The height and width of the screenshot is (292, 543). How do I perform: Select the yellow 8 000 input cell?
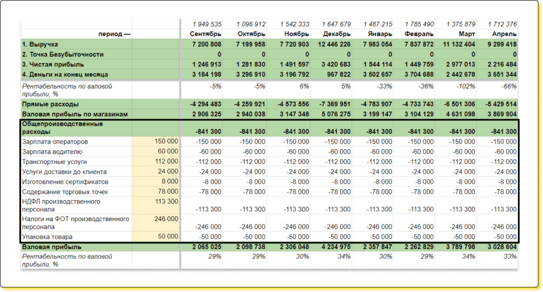[155, 182]
